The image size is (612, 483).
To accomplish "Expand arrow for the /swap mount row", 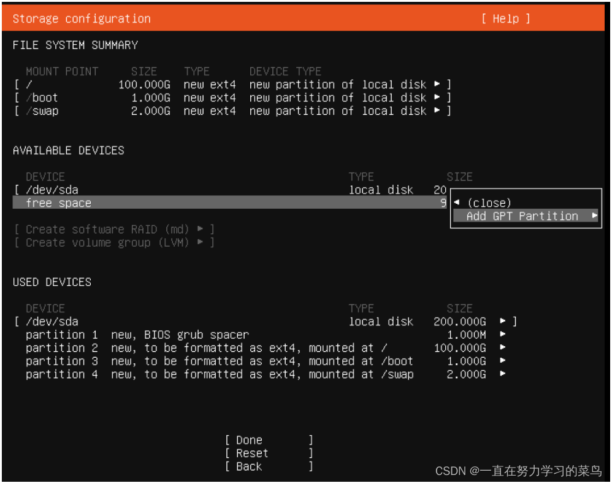I will (437, 110).
